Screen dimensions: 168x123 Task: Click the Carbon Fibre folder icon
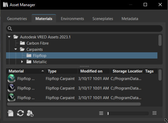(22, 43)
